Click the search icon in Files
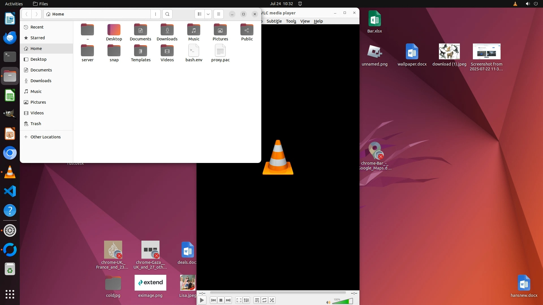The image size is (543, 305). [x=167, y=14]
